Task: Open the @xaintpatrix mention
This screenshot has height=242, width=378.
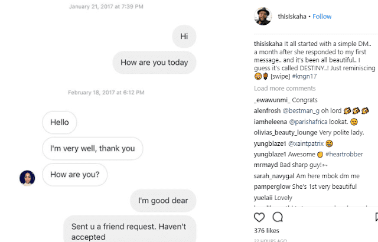Action: [x=305, y=143]
